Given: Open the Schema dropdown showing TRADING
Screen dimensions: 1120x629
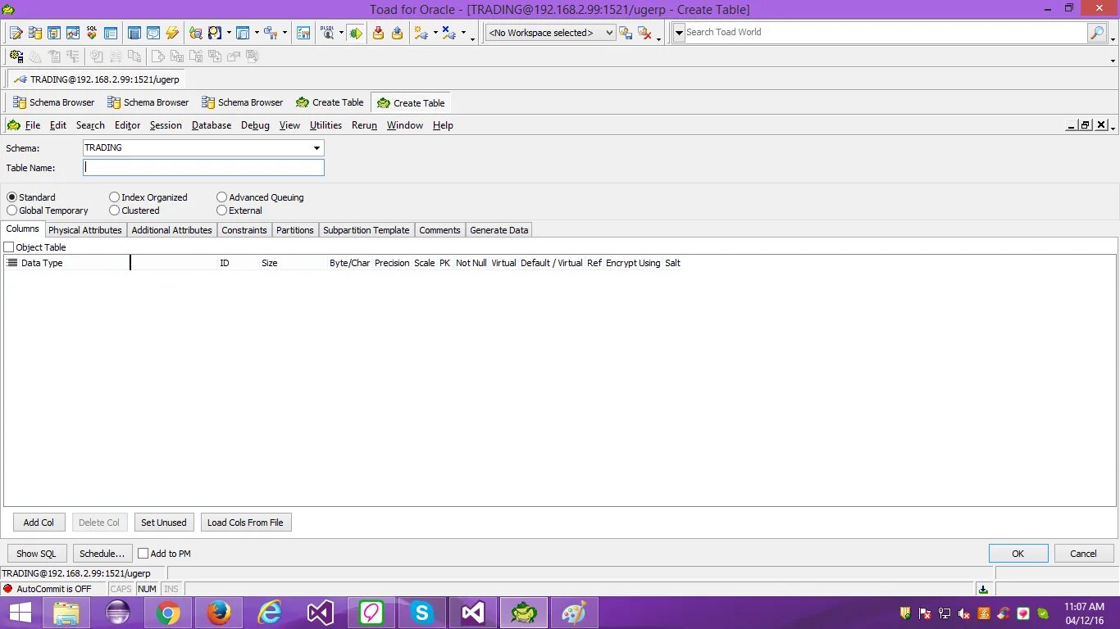Looking at the screenshot, I should (x=316, y=148).
